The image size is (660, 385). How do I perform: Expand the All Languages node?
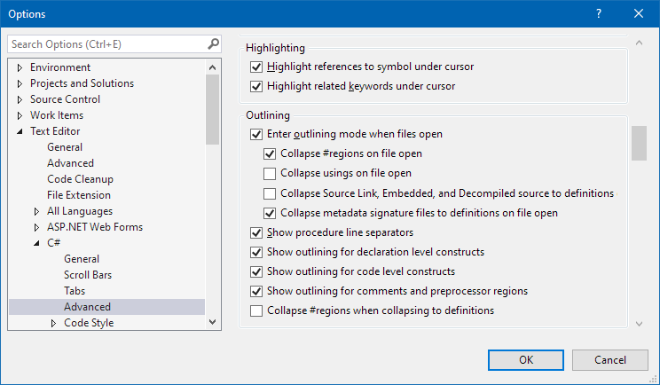36,211
